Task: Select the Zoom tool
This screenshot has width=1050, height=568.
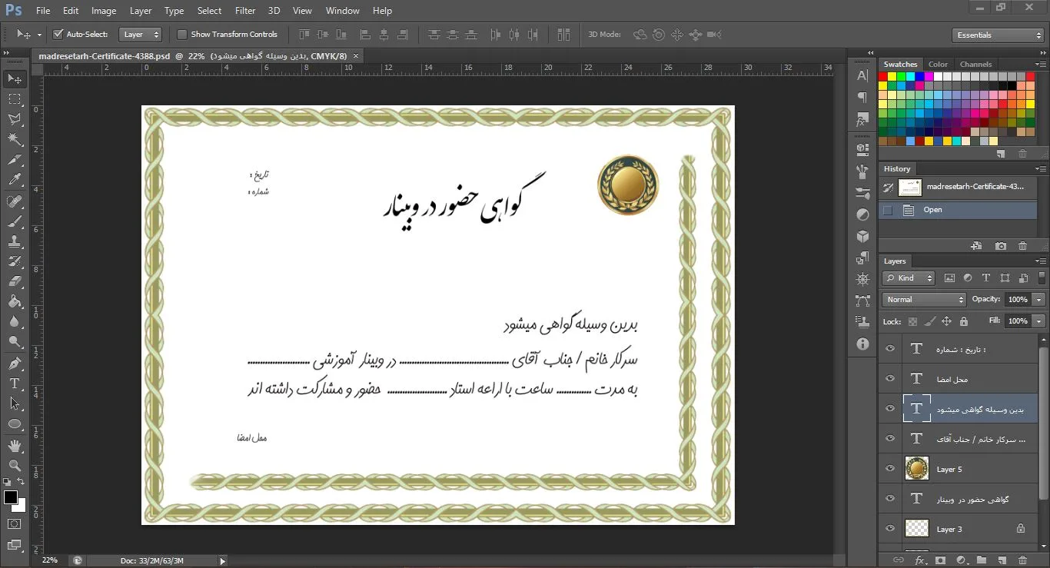Action: coord(15,466)
